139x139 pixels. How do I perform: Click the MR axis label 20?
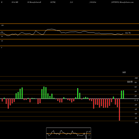point(136,96)
